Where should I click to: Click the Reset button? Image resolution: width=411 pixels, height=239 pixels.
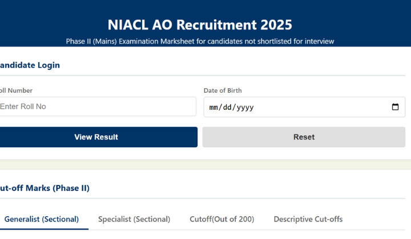(304, 137)
